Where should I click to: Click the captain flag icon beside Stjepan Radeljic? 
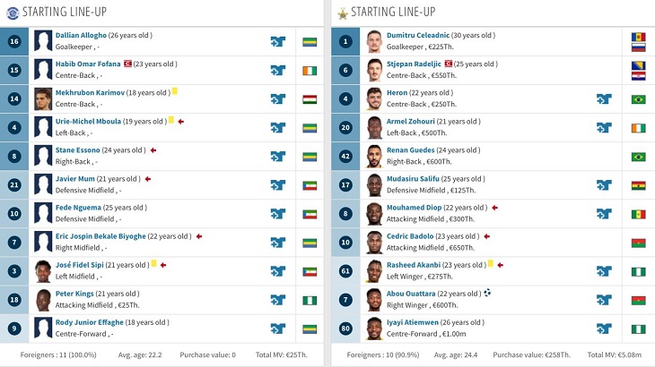[449, 64]
